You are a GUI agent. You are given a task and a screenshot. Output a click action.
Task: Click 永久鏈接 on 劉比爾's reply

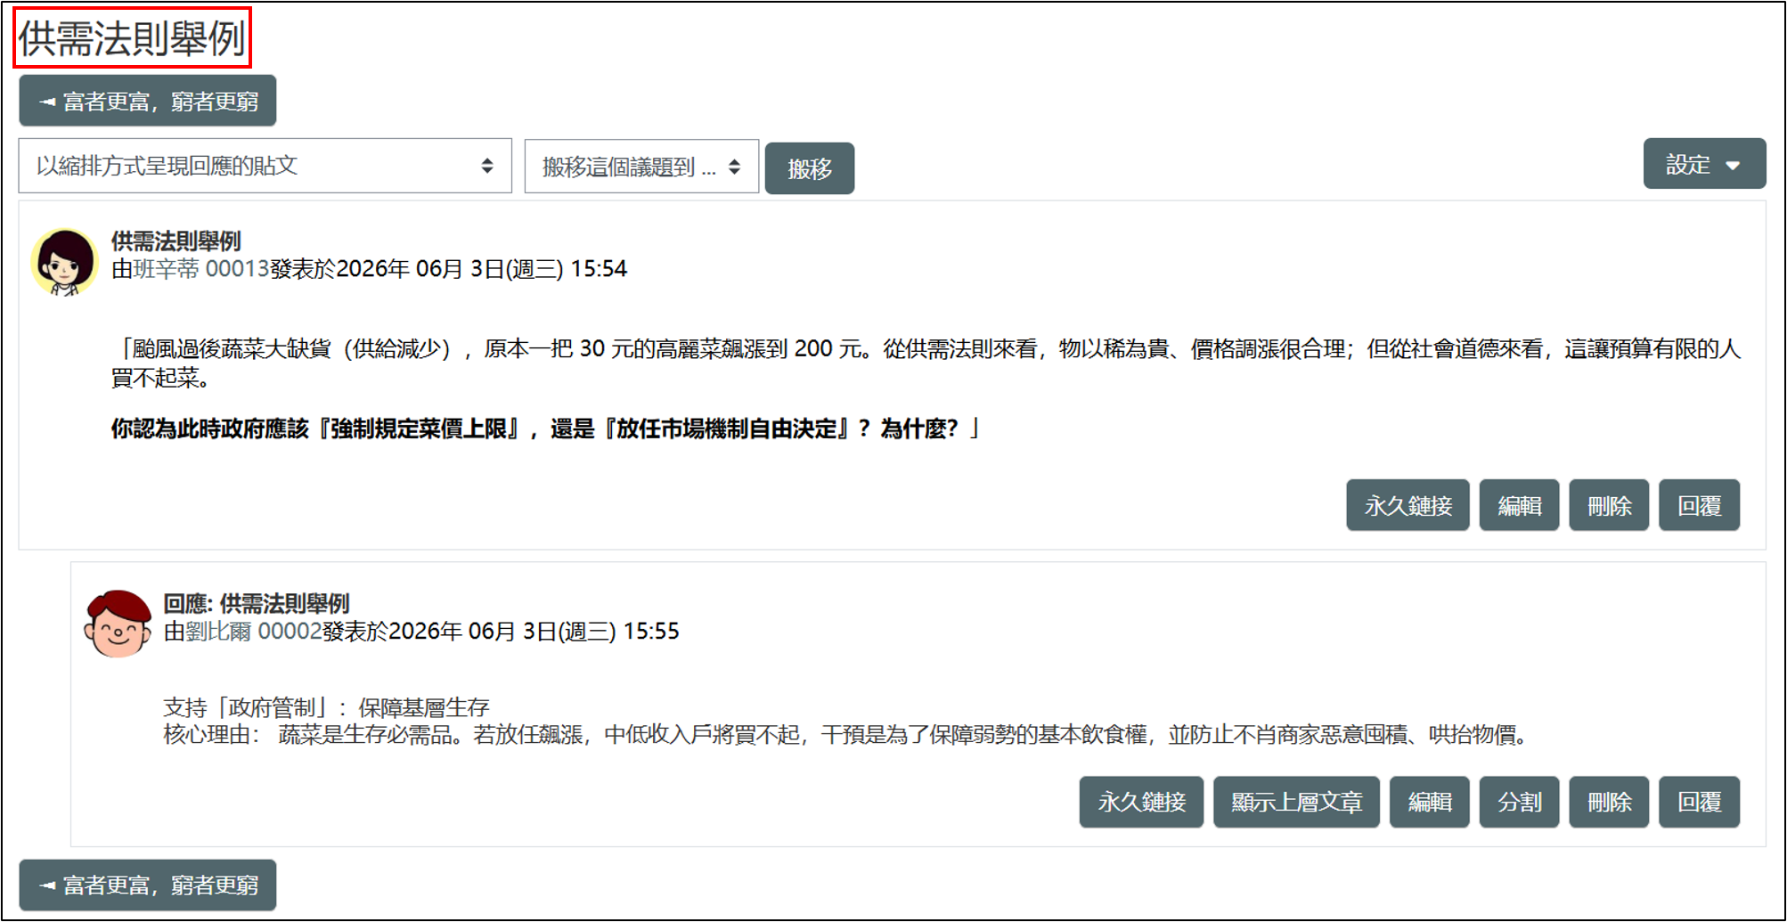[1141, 803]
